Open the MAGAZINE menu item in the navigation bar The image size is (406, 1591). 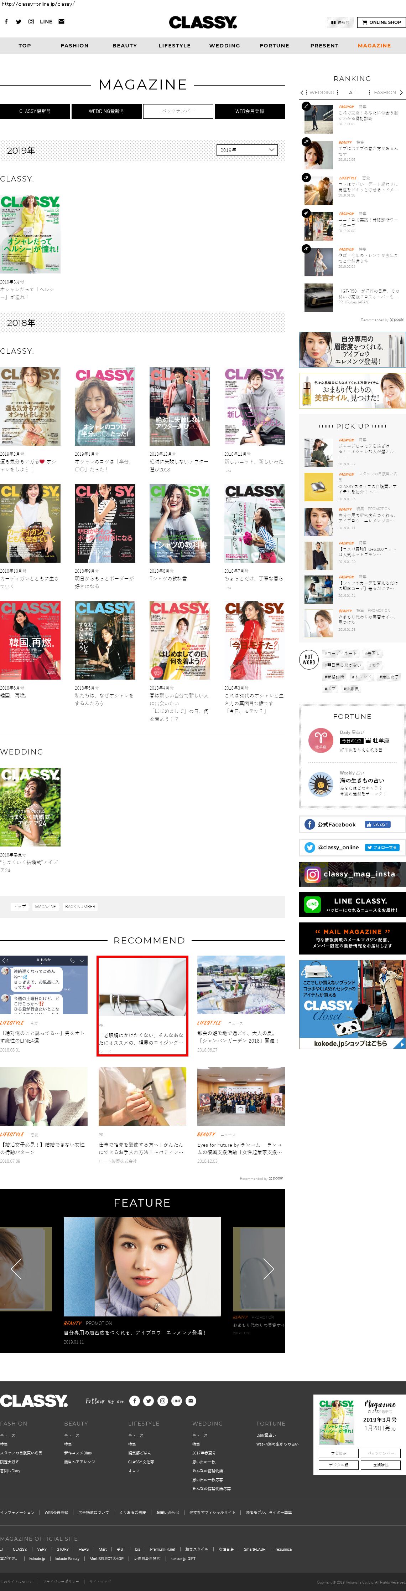[374, 46]
